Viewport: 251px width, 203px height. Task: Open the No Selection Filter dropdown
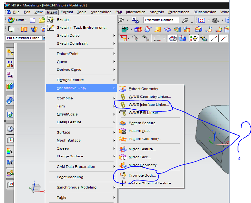pyautogui.click(x=44, y=38)
